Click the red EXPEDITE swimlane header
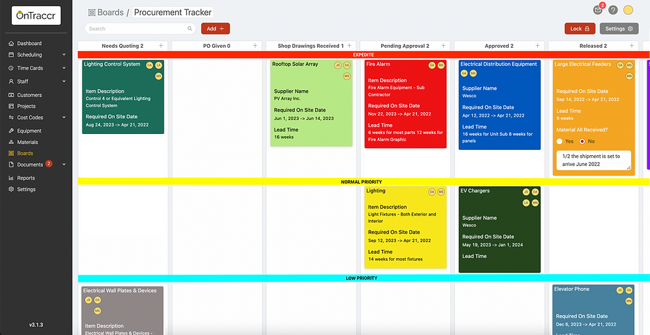 (363, 54)
